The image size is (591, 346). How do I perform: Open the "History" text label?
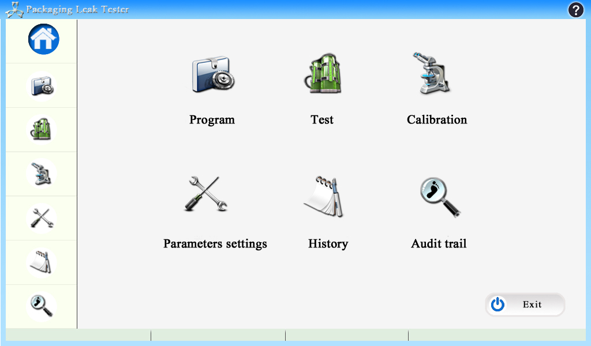tap(328, 244)
